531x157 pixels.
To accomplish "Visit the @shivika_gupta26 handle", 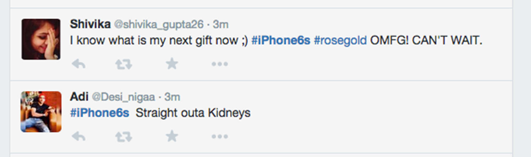I will pyautogui.click(x=159, y=24).
